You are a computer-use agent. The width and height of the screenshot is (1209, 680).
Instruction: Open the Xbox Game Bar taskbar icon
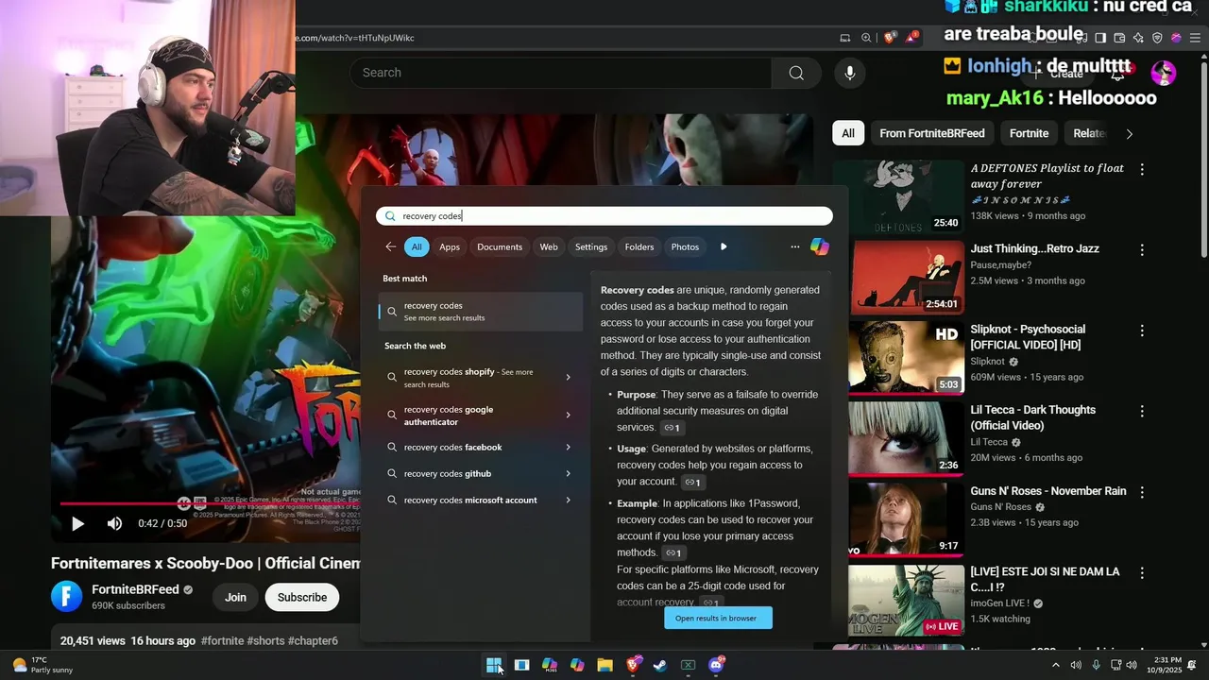click(x=689, y=665)
